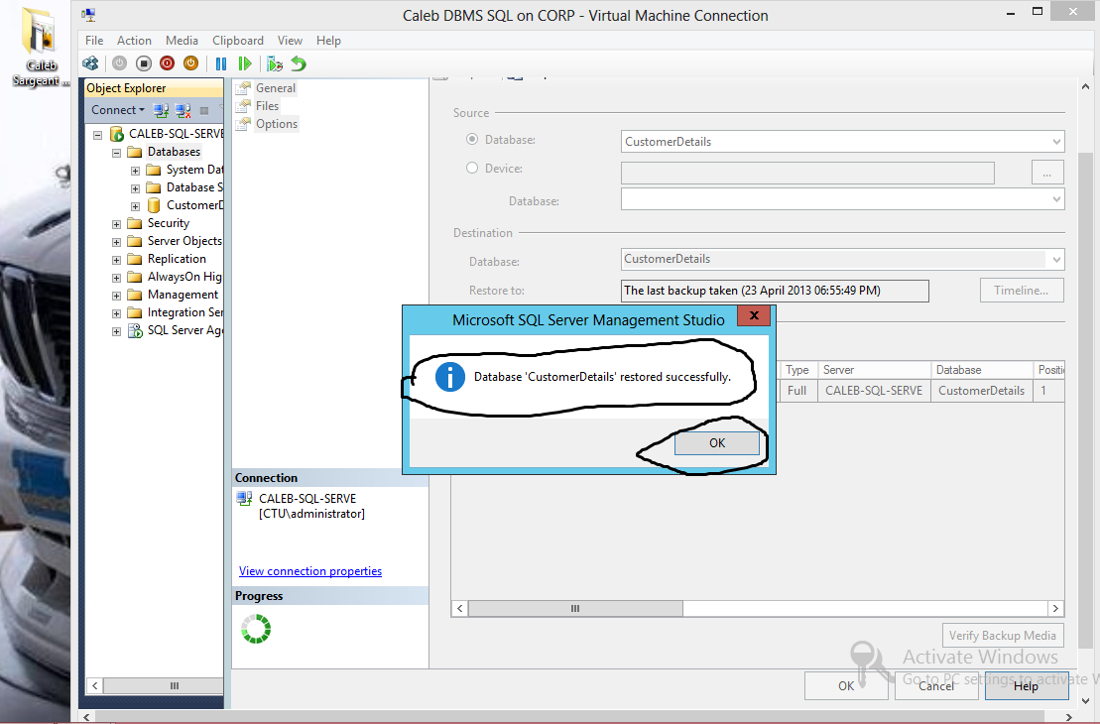Click the device browse ellipsis button
Viewport: 1100px width, 724px height.
[1047, 172]
